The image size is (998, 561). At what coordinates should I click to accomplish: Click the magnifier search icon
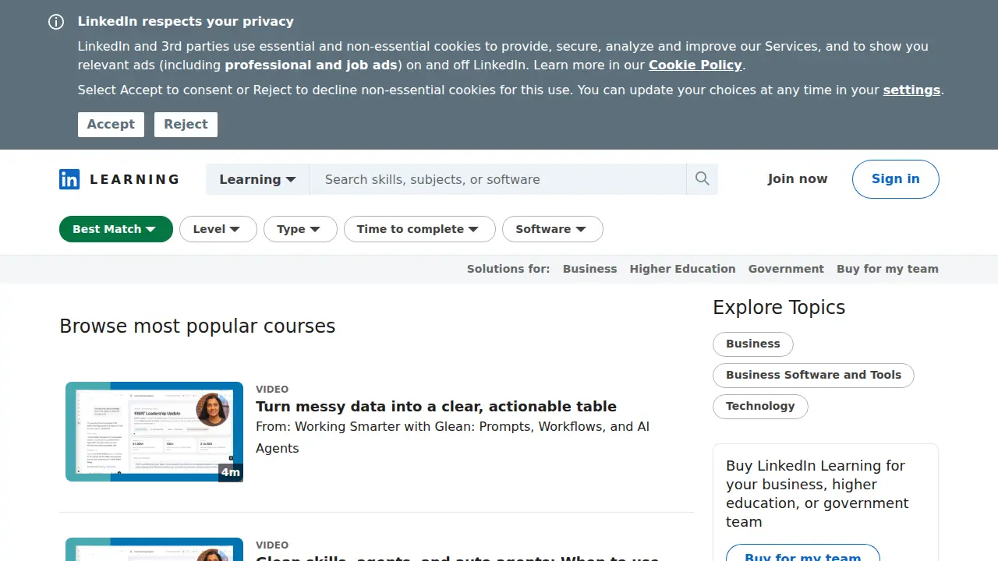702,179
